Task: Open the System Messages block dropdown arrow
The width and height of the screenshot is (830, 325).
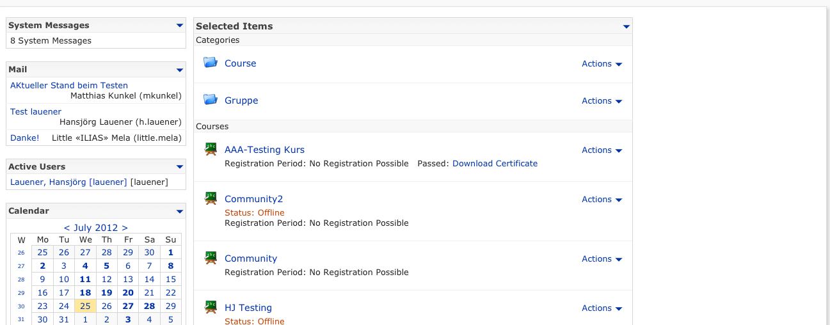Action: coord(179,26)
